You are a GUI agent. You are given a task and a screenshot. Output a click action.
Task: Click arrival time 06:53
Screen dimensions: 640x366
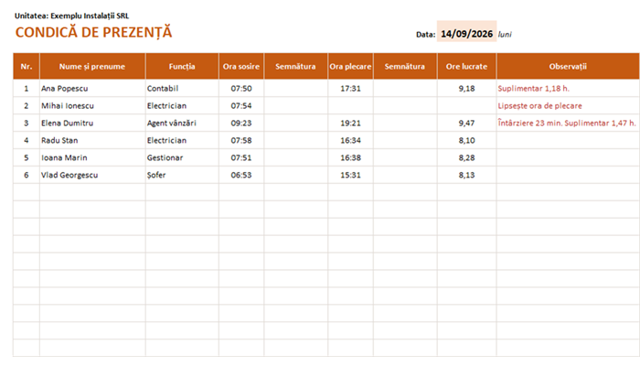click(x=241, y=175)
